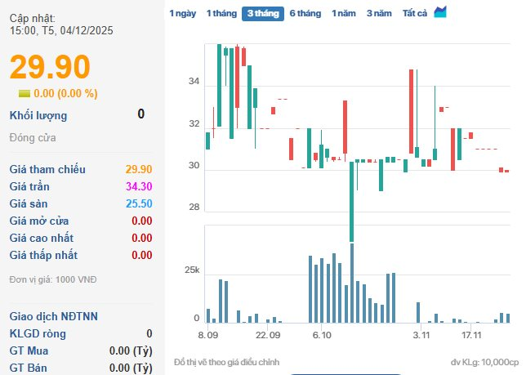Click the 28 price axis label
This screenshot has height=375, width=526.
[194, 207]
